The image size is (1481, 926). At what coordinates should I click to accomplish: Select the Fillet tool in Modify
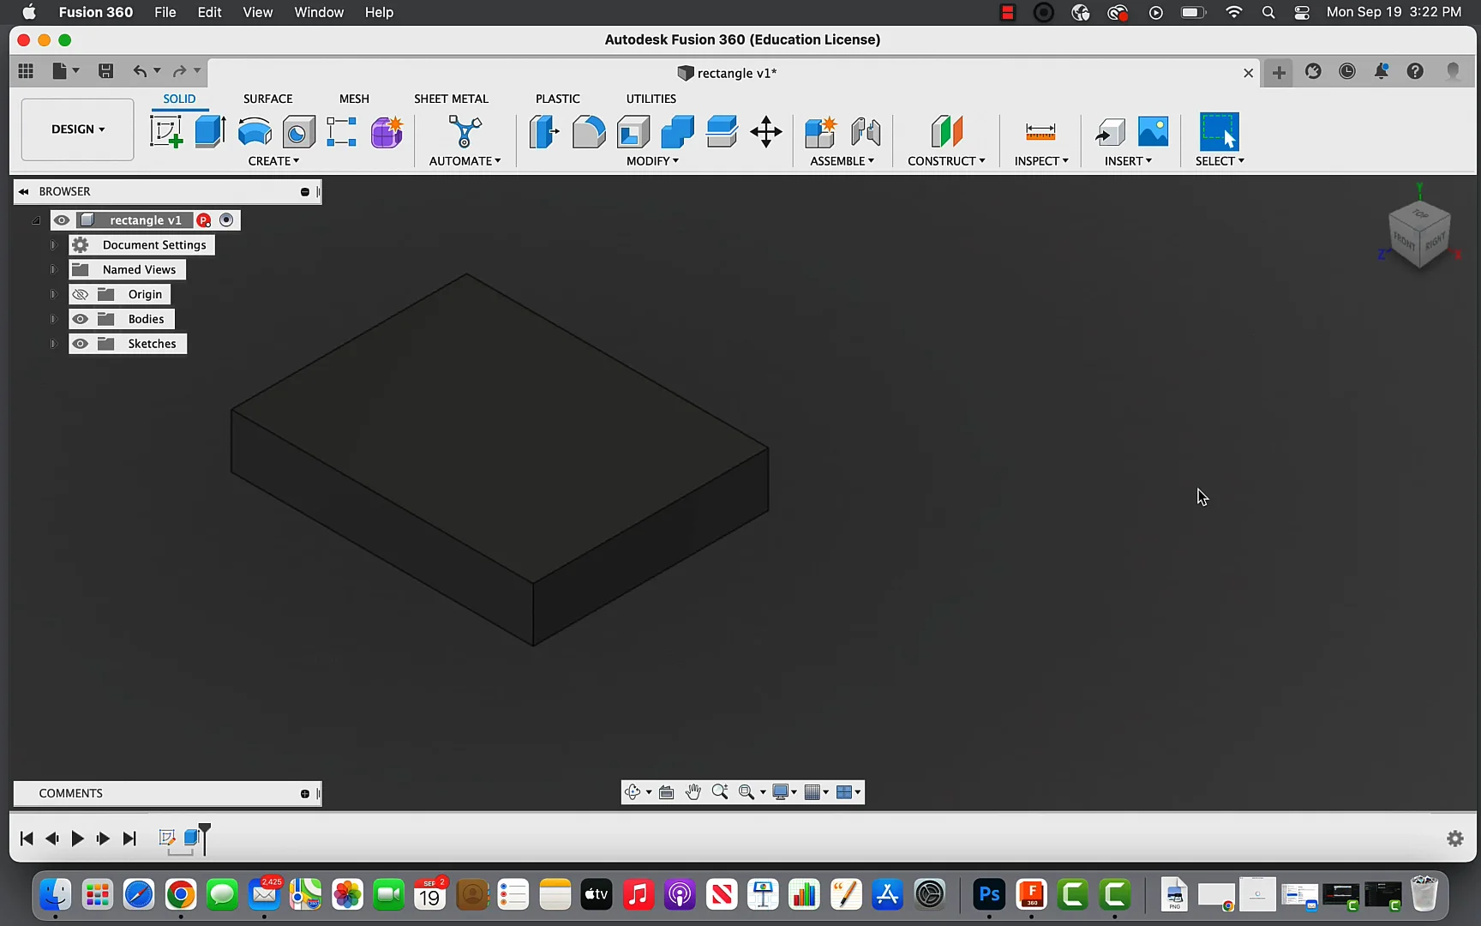tap(590, 131)
